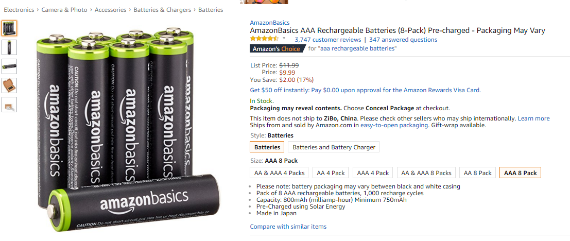The image size is (570, 241).
Task: Click Compare with similar items link
Action: pyautogui.click(x=288, y=227)
